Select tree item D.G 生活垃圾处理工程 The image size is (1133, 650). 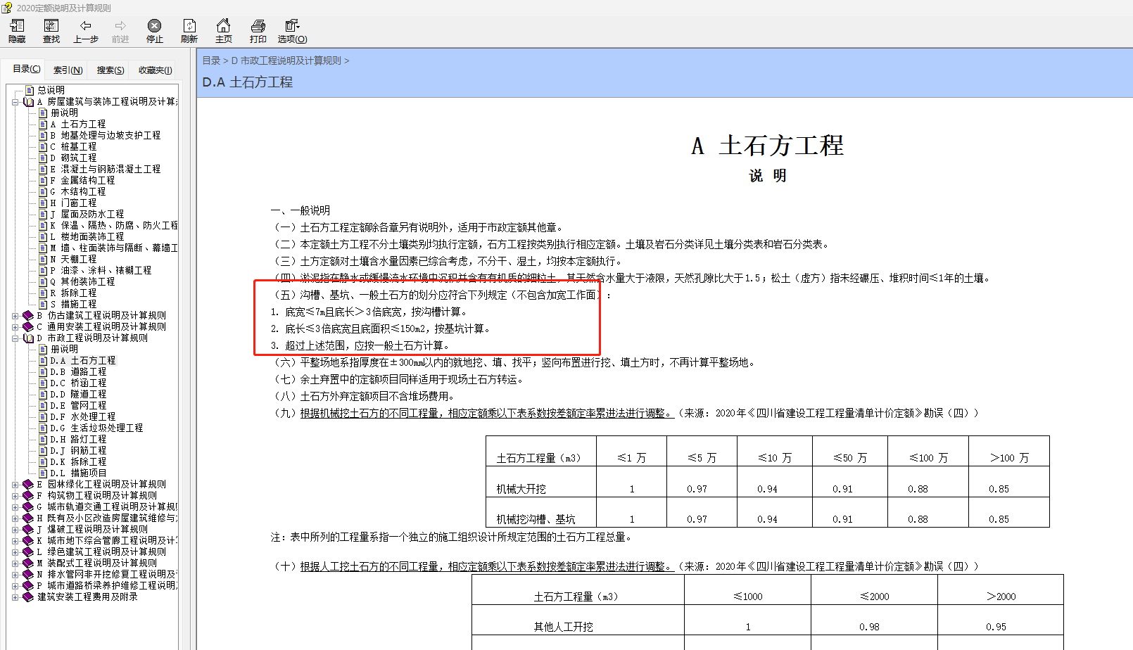tap(96, 428)
